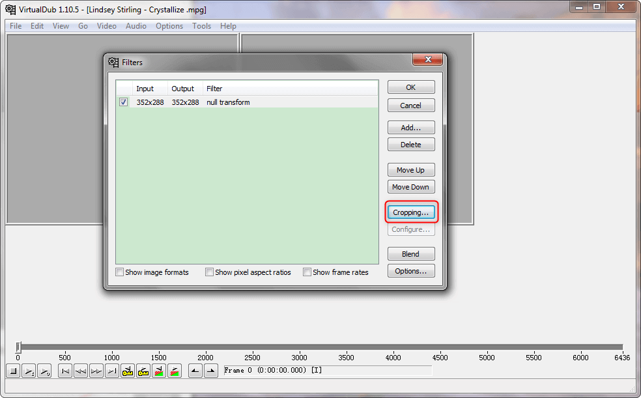Tick Show frame rates checkbox

coord(307,272)
